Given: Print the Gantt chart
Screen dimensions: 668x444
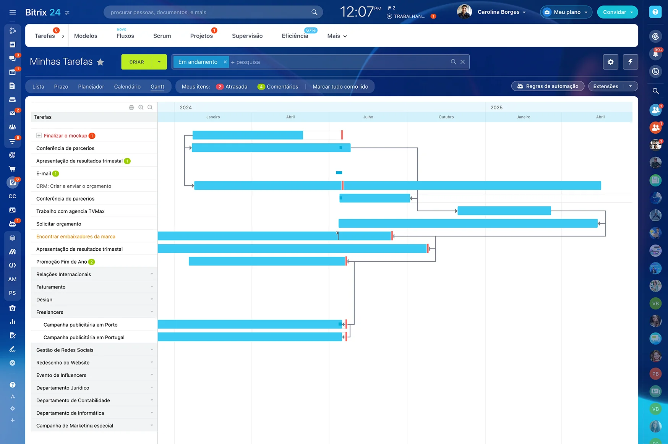Looking at the screenshot, I should point(131,107).
